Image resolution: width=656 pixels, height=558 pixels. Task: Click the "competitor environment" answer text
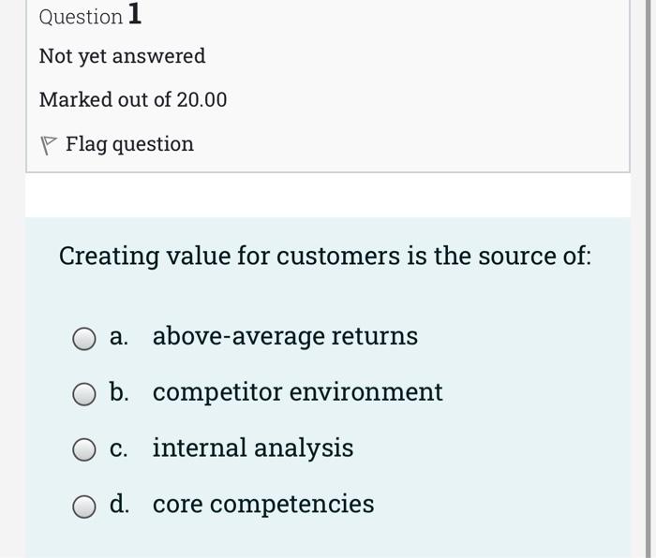point(297,392)
